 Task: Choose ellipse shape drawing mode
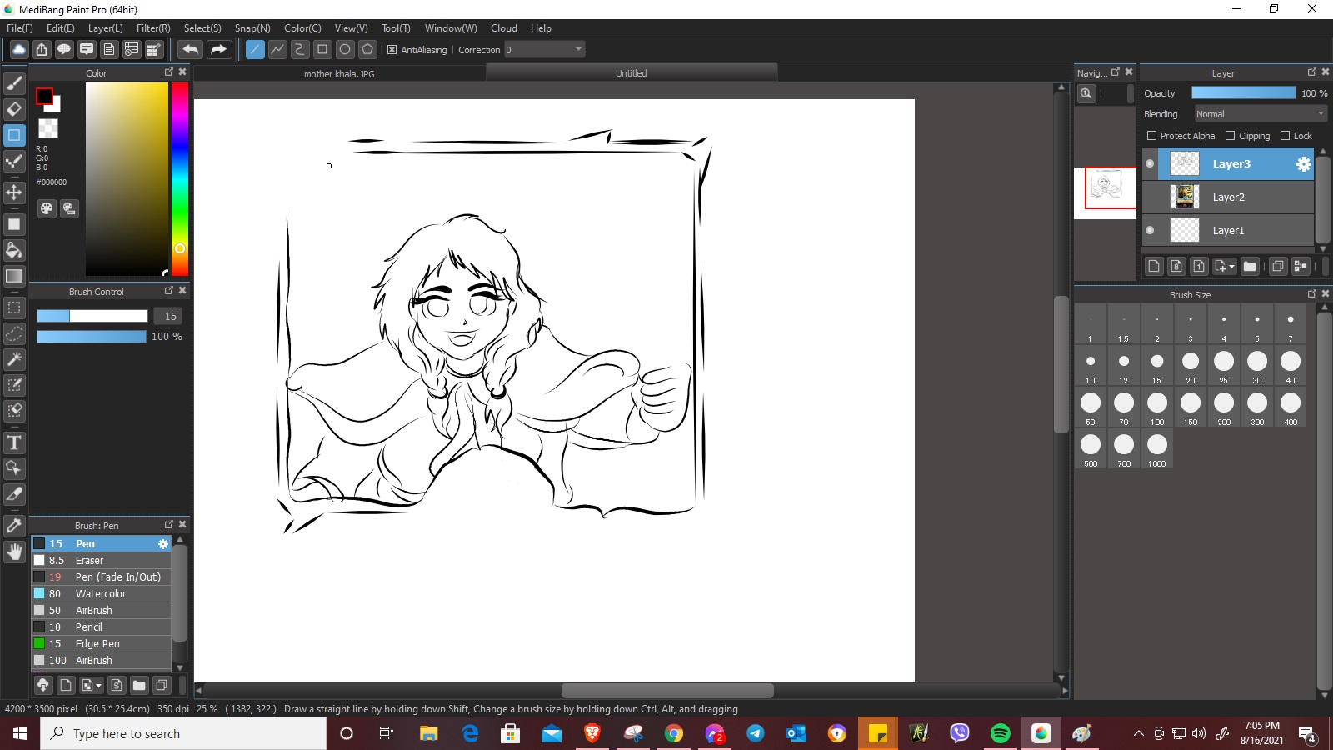[345, 49]
